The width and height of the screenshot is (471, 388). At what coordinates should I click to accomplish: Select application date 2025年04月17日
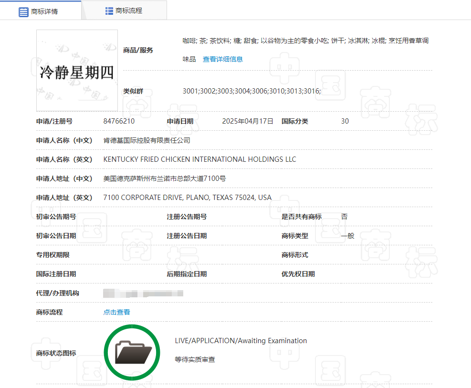click(248, 121)
